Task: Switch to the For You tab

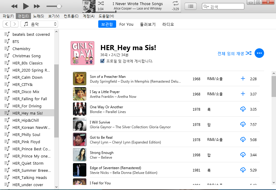Action: (x=126, y=24)
